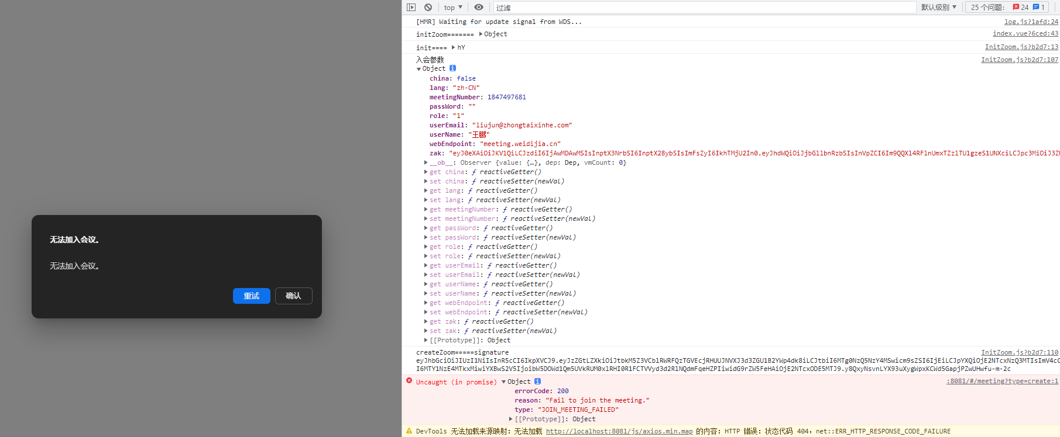The width and height of the screenshot is (1060, 437).
Task: Focus the 过滤 console filter field
Action: click(705, 8)
